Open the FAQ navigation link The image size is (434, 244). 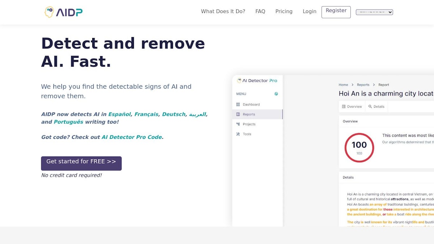pyautogui.click(x=260, y=12)
